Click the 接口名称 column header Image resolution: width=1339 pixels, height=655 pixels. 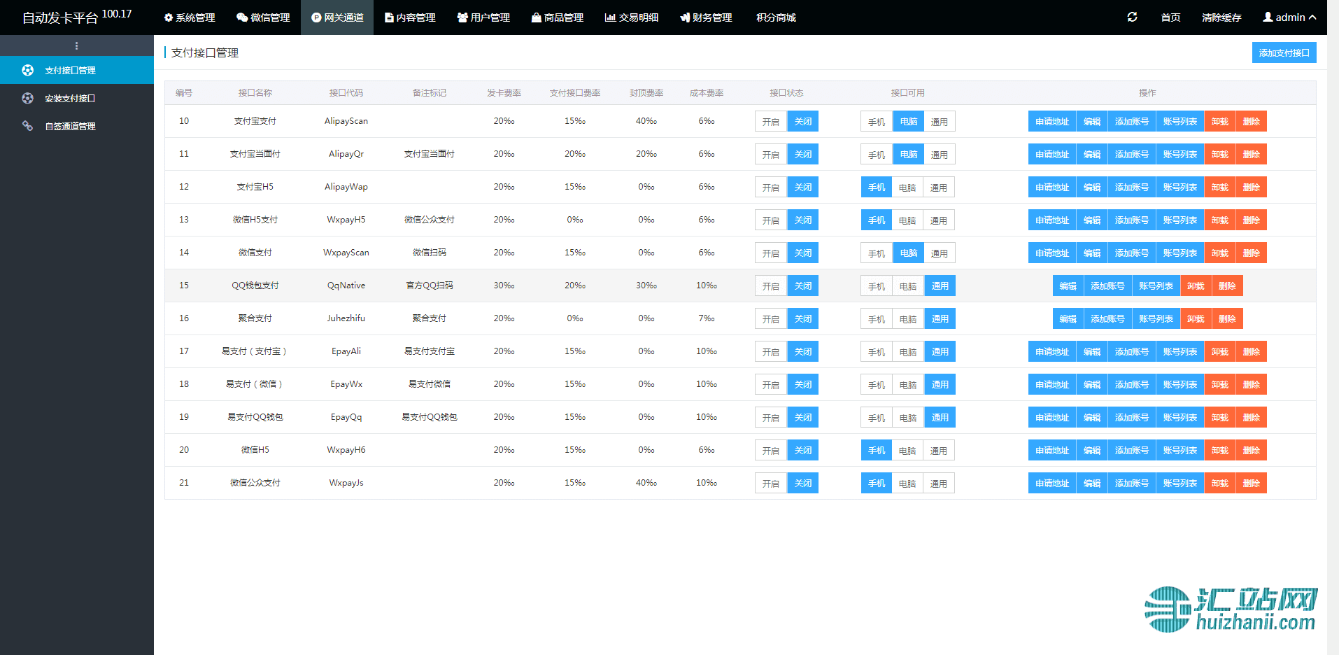pos(255,92)
